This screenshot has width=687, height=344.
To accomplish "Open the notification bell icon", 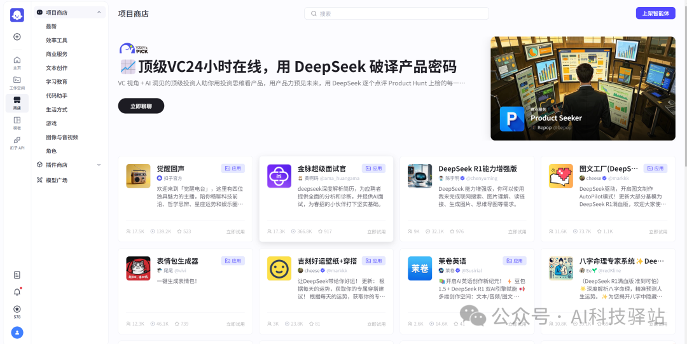I will (x=17, y=292).
